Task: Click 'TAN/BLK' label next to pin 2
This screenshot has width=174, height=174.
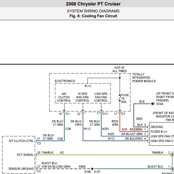Action: coord(157,152)
